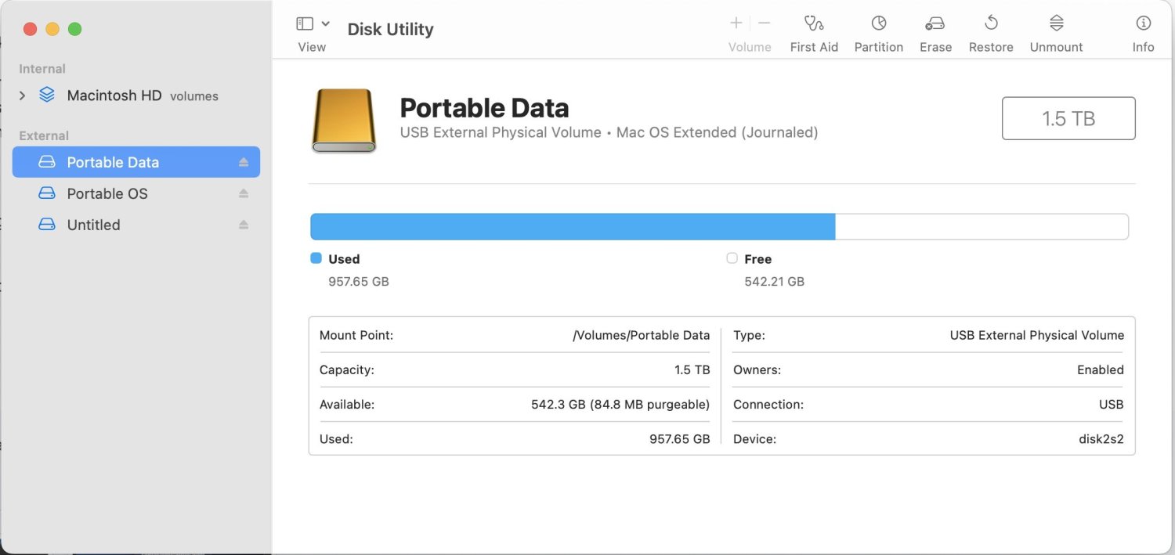Click the Used legend swatch

(x=316, y=258)
